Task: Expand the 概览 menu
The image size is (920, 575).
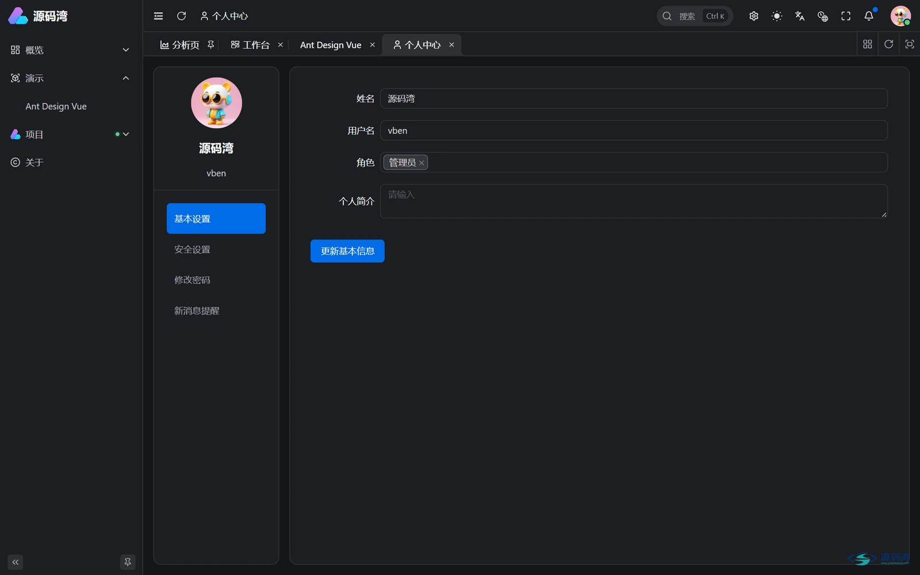Action: coord(71,50)
